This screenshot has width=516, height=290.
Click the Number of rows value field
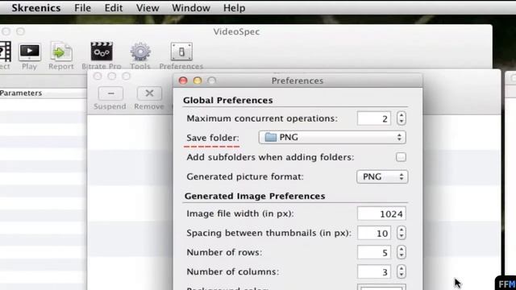pos(374,252)
